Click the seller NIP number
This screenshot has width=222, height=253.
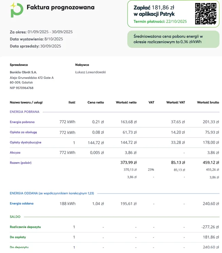pyautogui.click(x=22, y=88)
